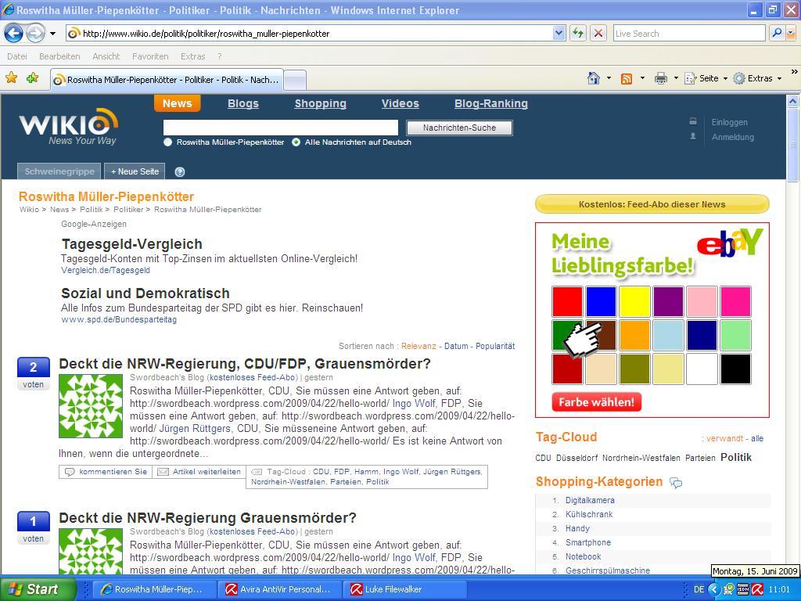801x601 pixels.
Task: Click the Farbe wählen! button
Action: [596, 402]
